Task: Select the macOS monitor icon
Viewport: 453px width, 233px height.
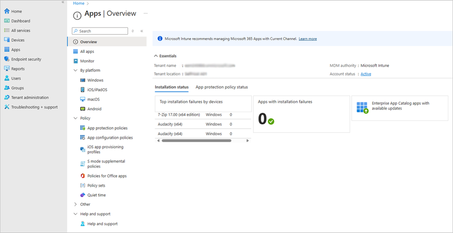Action: pyautogui.click(x=83, y=99)
